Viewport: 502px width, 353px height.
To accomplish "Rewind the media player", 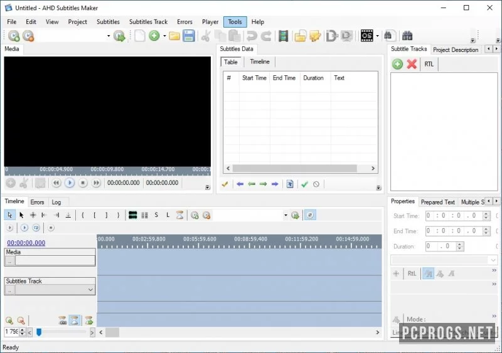I will click(56, 183).
